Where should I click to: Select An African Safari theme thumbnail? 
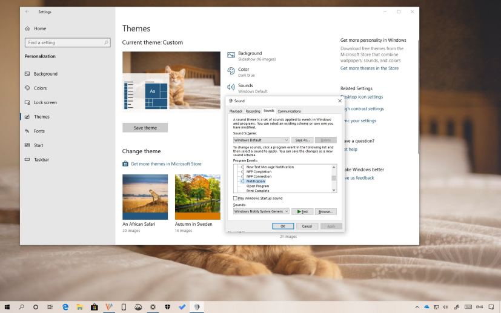pyautogui.click(x=145, y=197)
